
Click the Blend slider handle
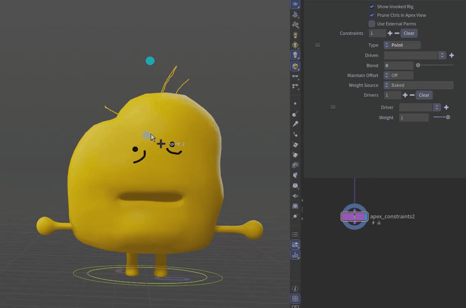pyautogui.click(x=418, y=65)
